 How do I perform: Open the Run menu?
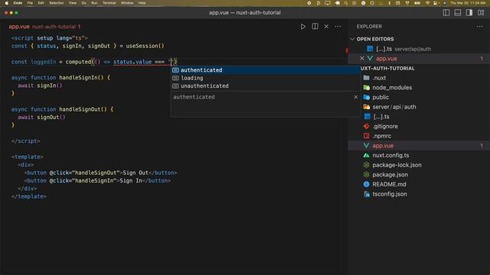tap(94, 3)
